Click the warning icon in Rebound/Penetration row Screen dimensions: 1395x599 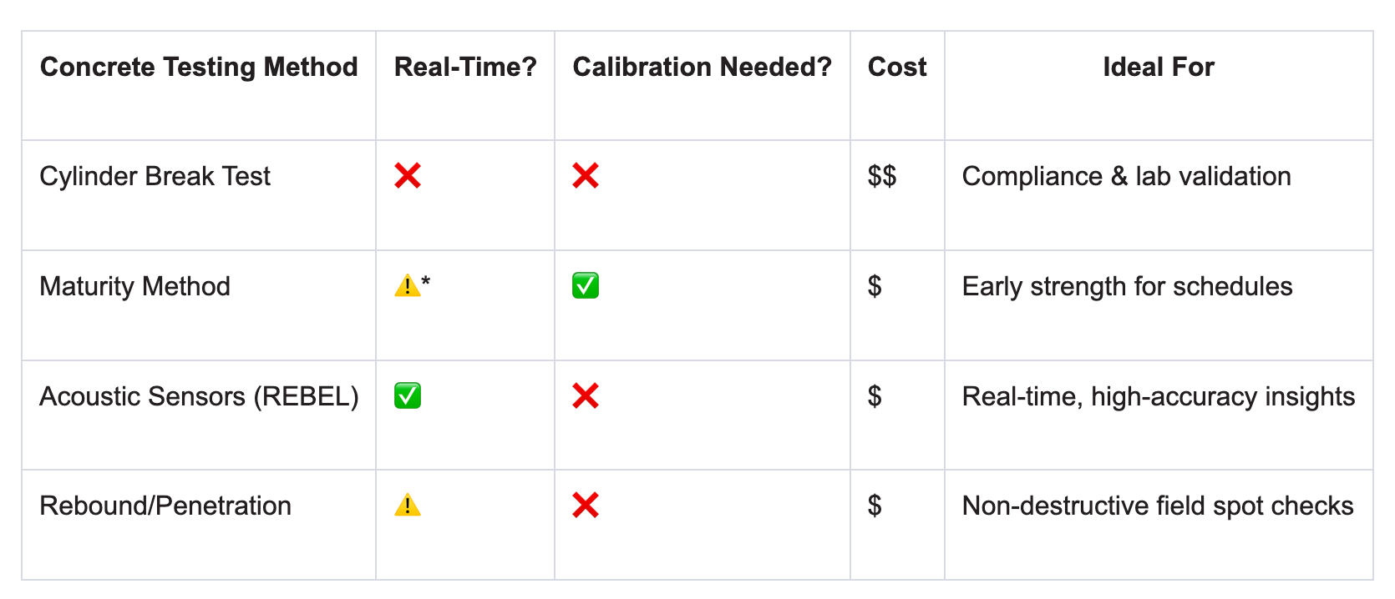[408, 506]
